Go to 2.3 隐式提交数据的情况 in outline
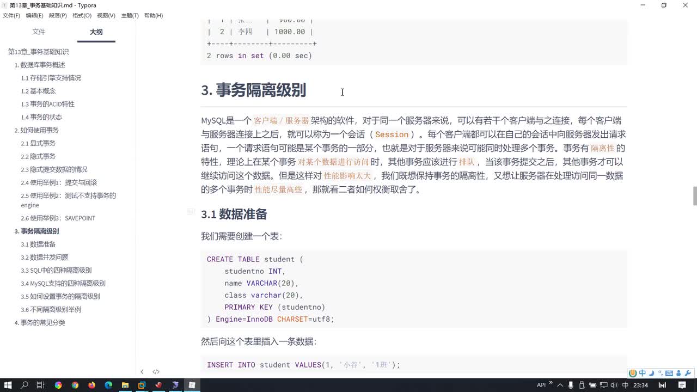 point(54,169)
